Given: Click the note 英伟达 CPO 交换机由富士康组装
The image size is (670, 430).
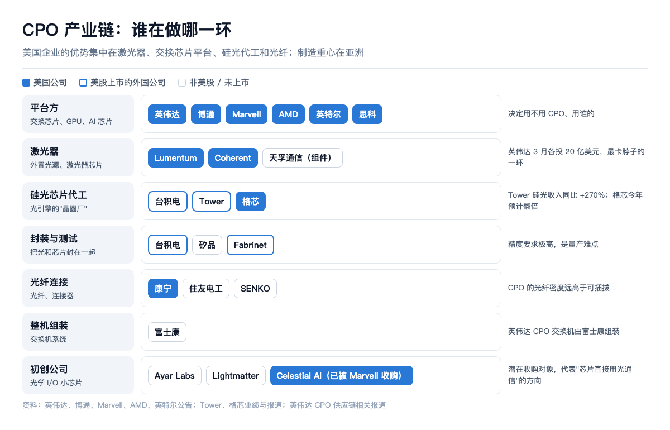Looking at the screenshot, I should [564, 332].
